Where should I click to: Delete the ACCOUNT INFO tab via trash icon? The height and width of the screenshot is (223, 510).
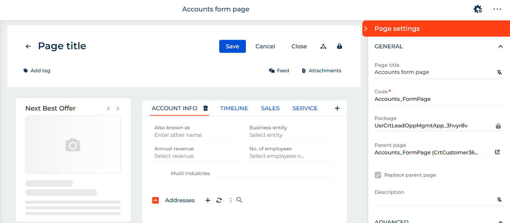[206, 108]
